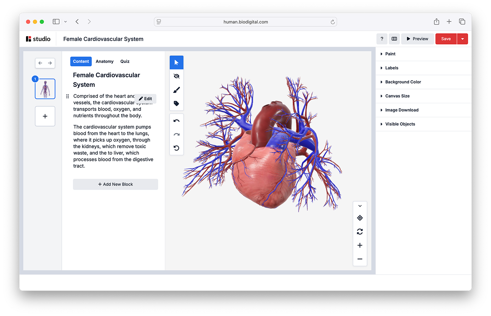The width and height of the screenshot is (491, 316).
Task: Go forward in Safari
Action: [89, 22]
